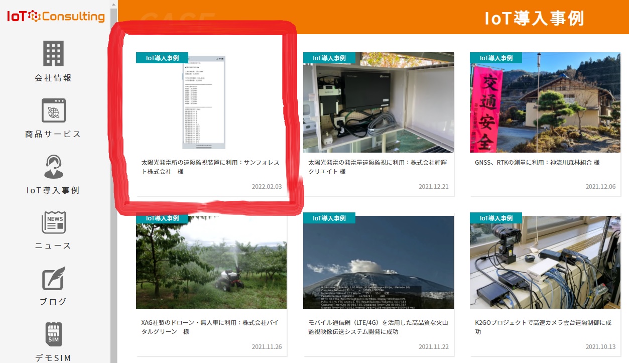Click the IoT Consulting logo
The image size is (629, 363).
[55, 17]
